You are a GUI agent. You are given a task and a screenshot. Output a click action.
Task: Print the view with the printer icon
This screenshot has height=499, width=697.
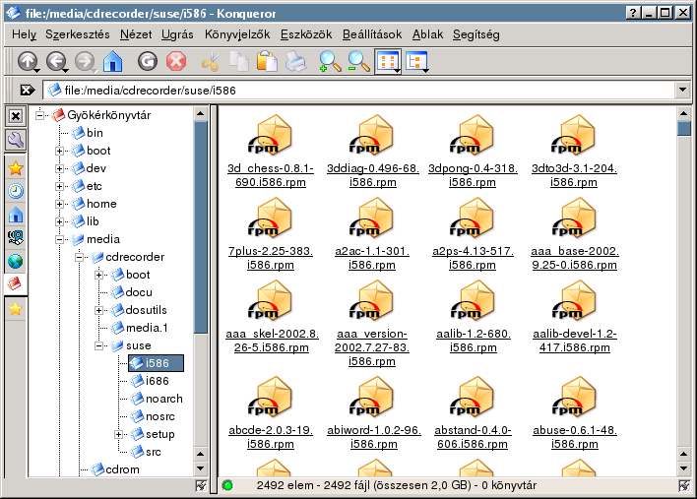pyautogui.click(x=295, y=61)
